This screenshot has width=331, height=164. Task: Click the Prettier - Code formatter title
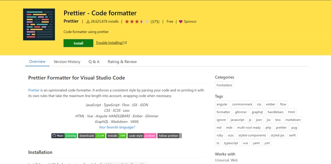tap(100, 13)
